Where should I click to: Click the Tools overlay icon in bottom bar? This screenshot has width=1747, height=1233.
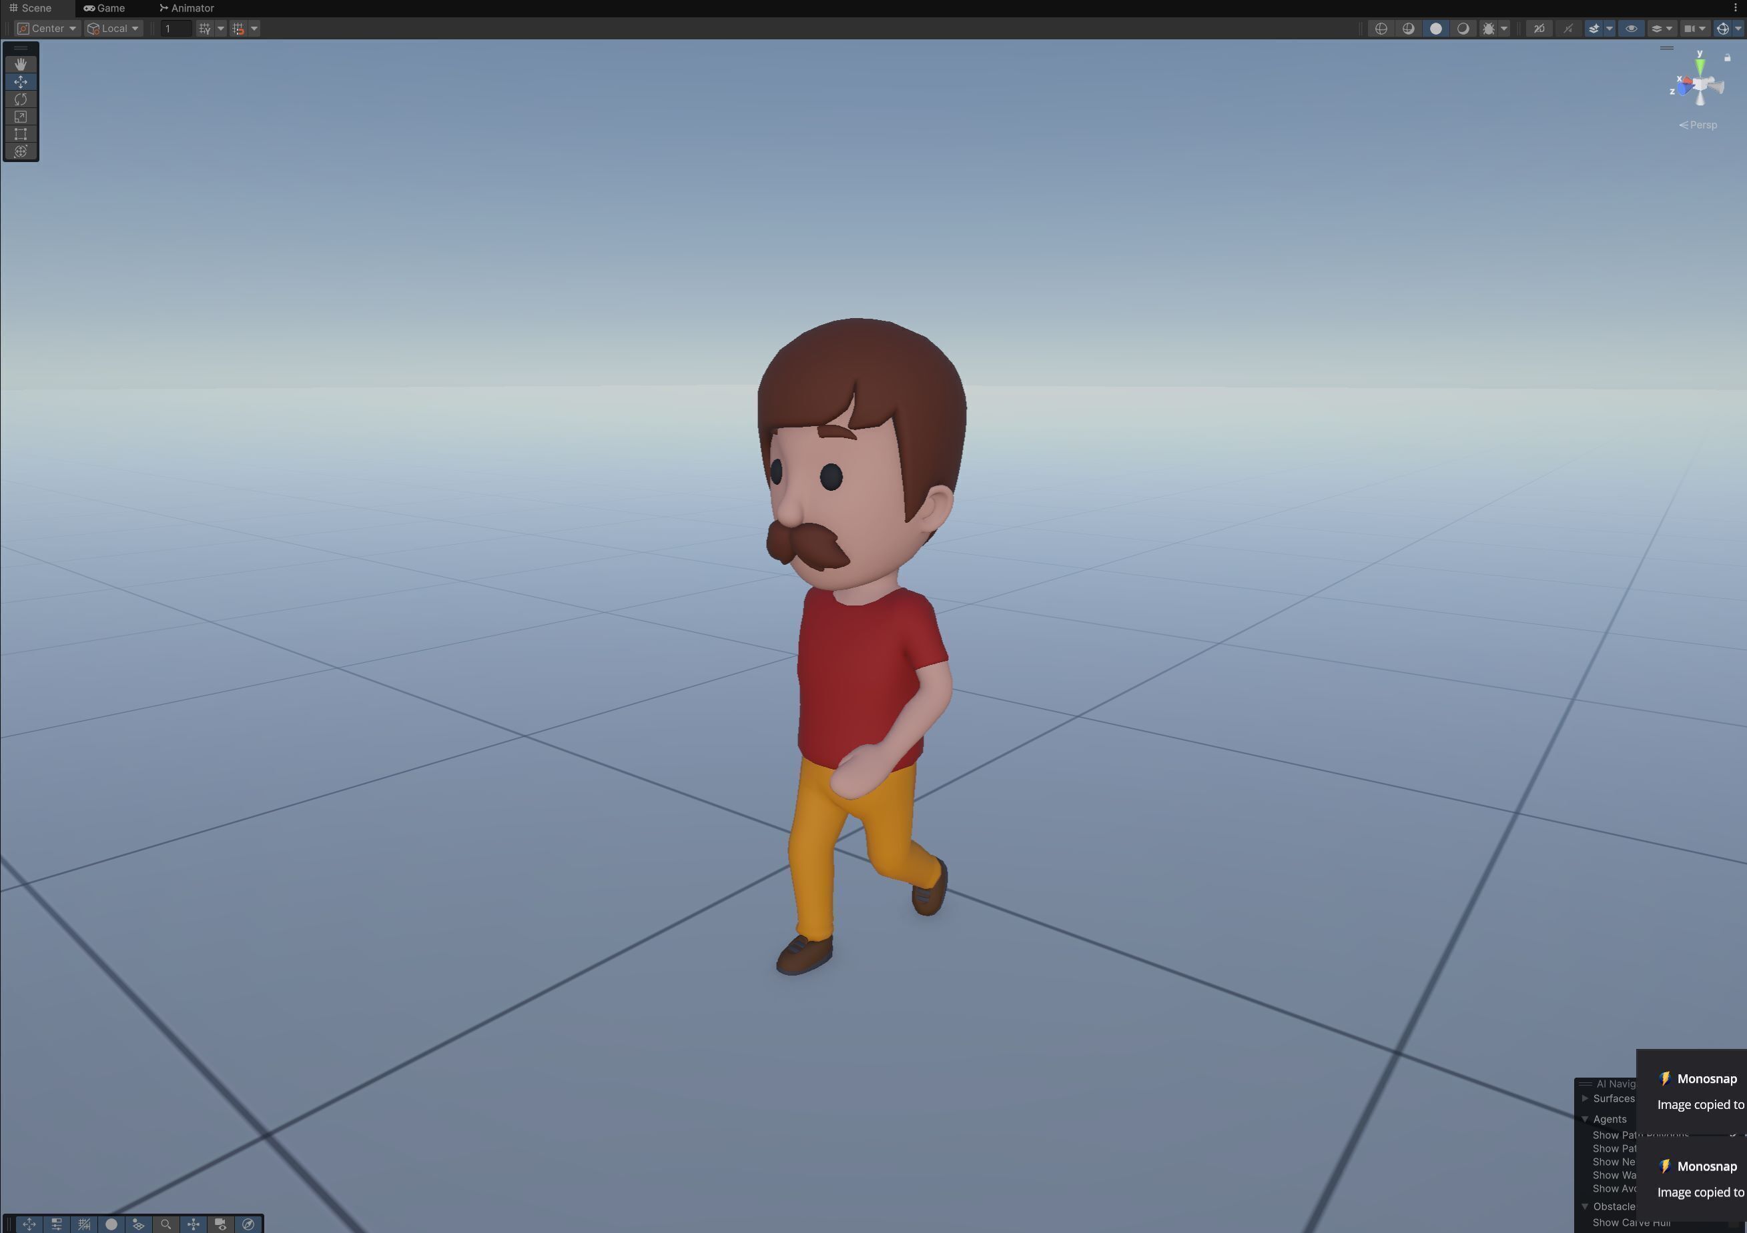pos(29,1224)
